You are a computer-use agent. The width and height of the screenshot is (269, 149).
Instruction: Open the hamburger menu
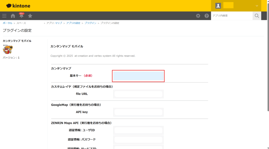coord(4,16)
